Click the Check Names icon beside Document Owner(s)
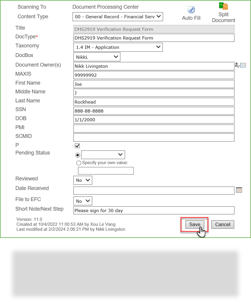The image size is (251, 303). click(237, 65)
